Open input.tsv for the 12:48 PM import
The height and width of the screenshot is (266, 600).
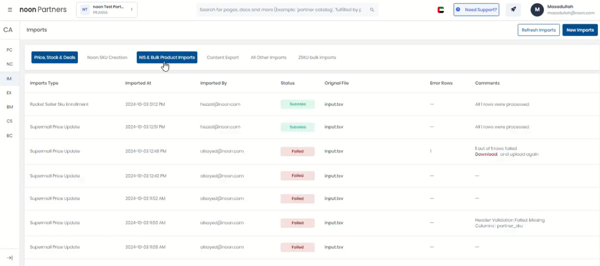pos(334,151)
